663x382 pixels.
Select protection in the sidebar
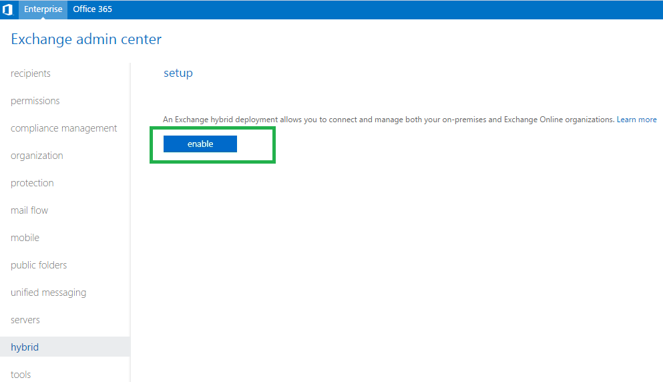click(32, 183)
